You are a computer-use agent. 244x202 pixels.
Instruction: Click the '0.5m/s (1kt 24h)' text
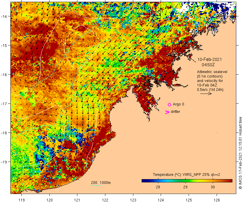(x=210, y=90)
